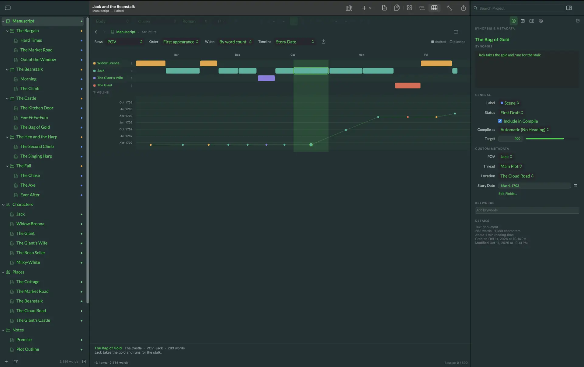Toggle split editor icon
The width and height of the screenshot is (584, 367).
(456, 32)
